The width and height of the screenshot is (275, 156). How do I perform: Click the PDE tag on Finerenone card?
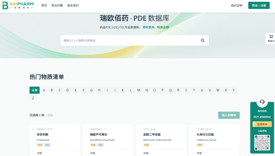coord(40,145)
